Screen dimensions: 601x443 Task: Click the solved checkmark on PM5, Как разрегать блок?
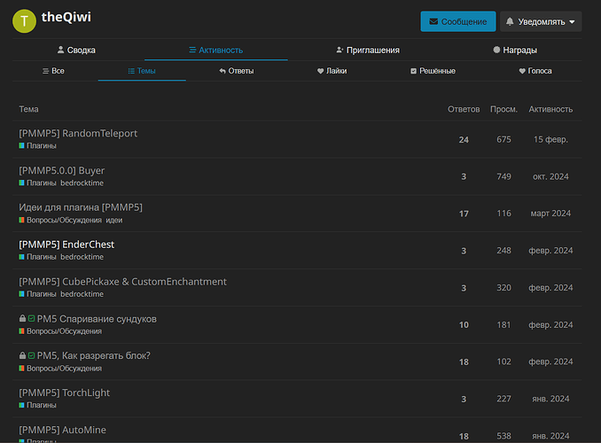pyautogui.click(x=32, y=356)
